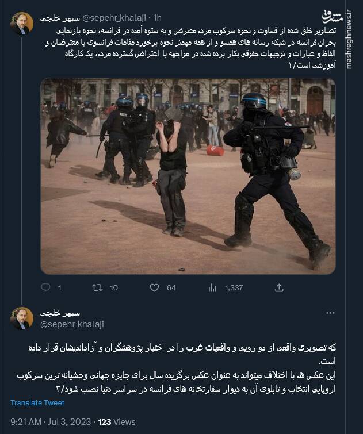This screenshot has height=434, width=363.
Task: Retweet using the arrows icon
Action: pyautogui.click(x=97, y=288)
